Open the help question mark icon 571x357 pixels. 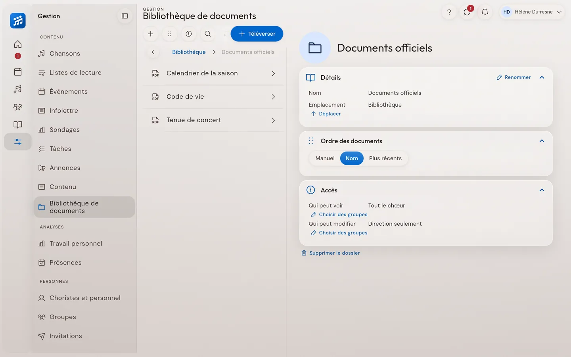(x=449, y=12)
